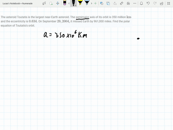Choose the insert or remove space tool

(58, 3)
